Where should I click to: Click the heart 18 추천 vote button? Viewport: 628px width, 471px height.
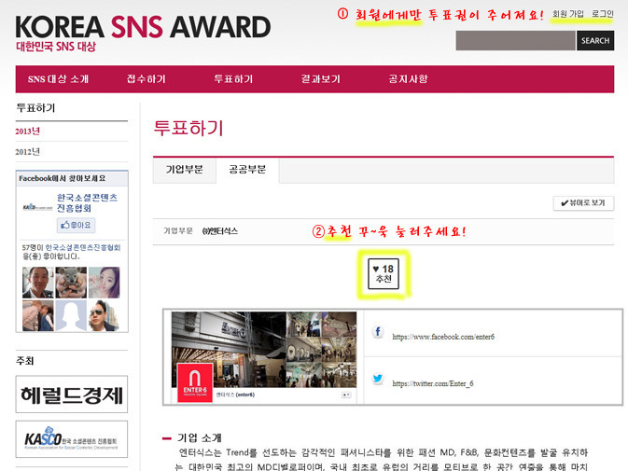(384, 273)
